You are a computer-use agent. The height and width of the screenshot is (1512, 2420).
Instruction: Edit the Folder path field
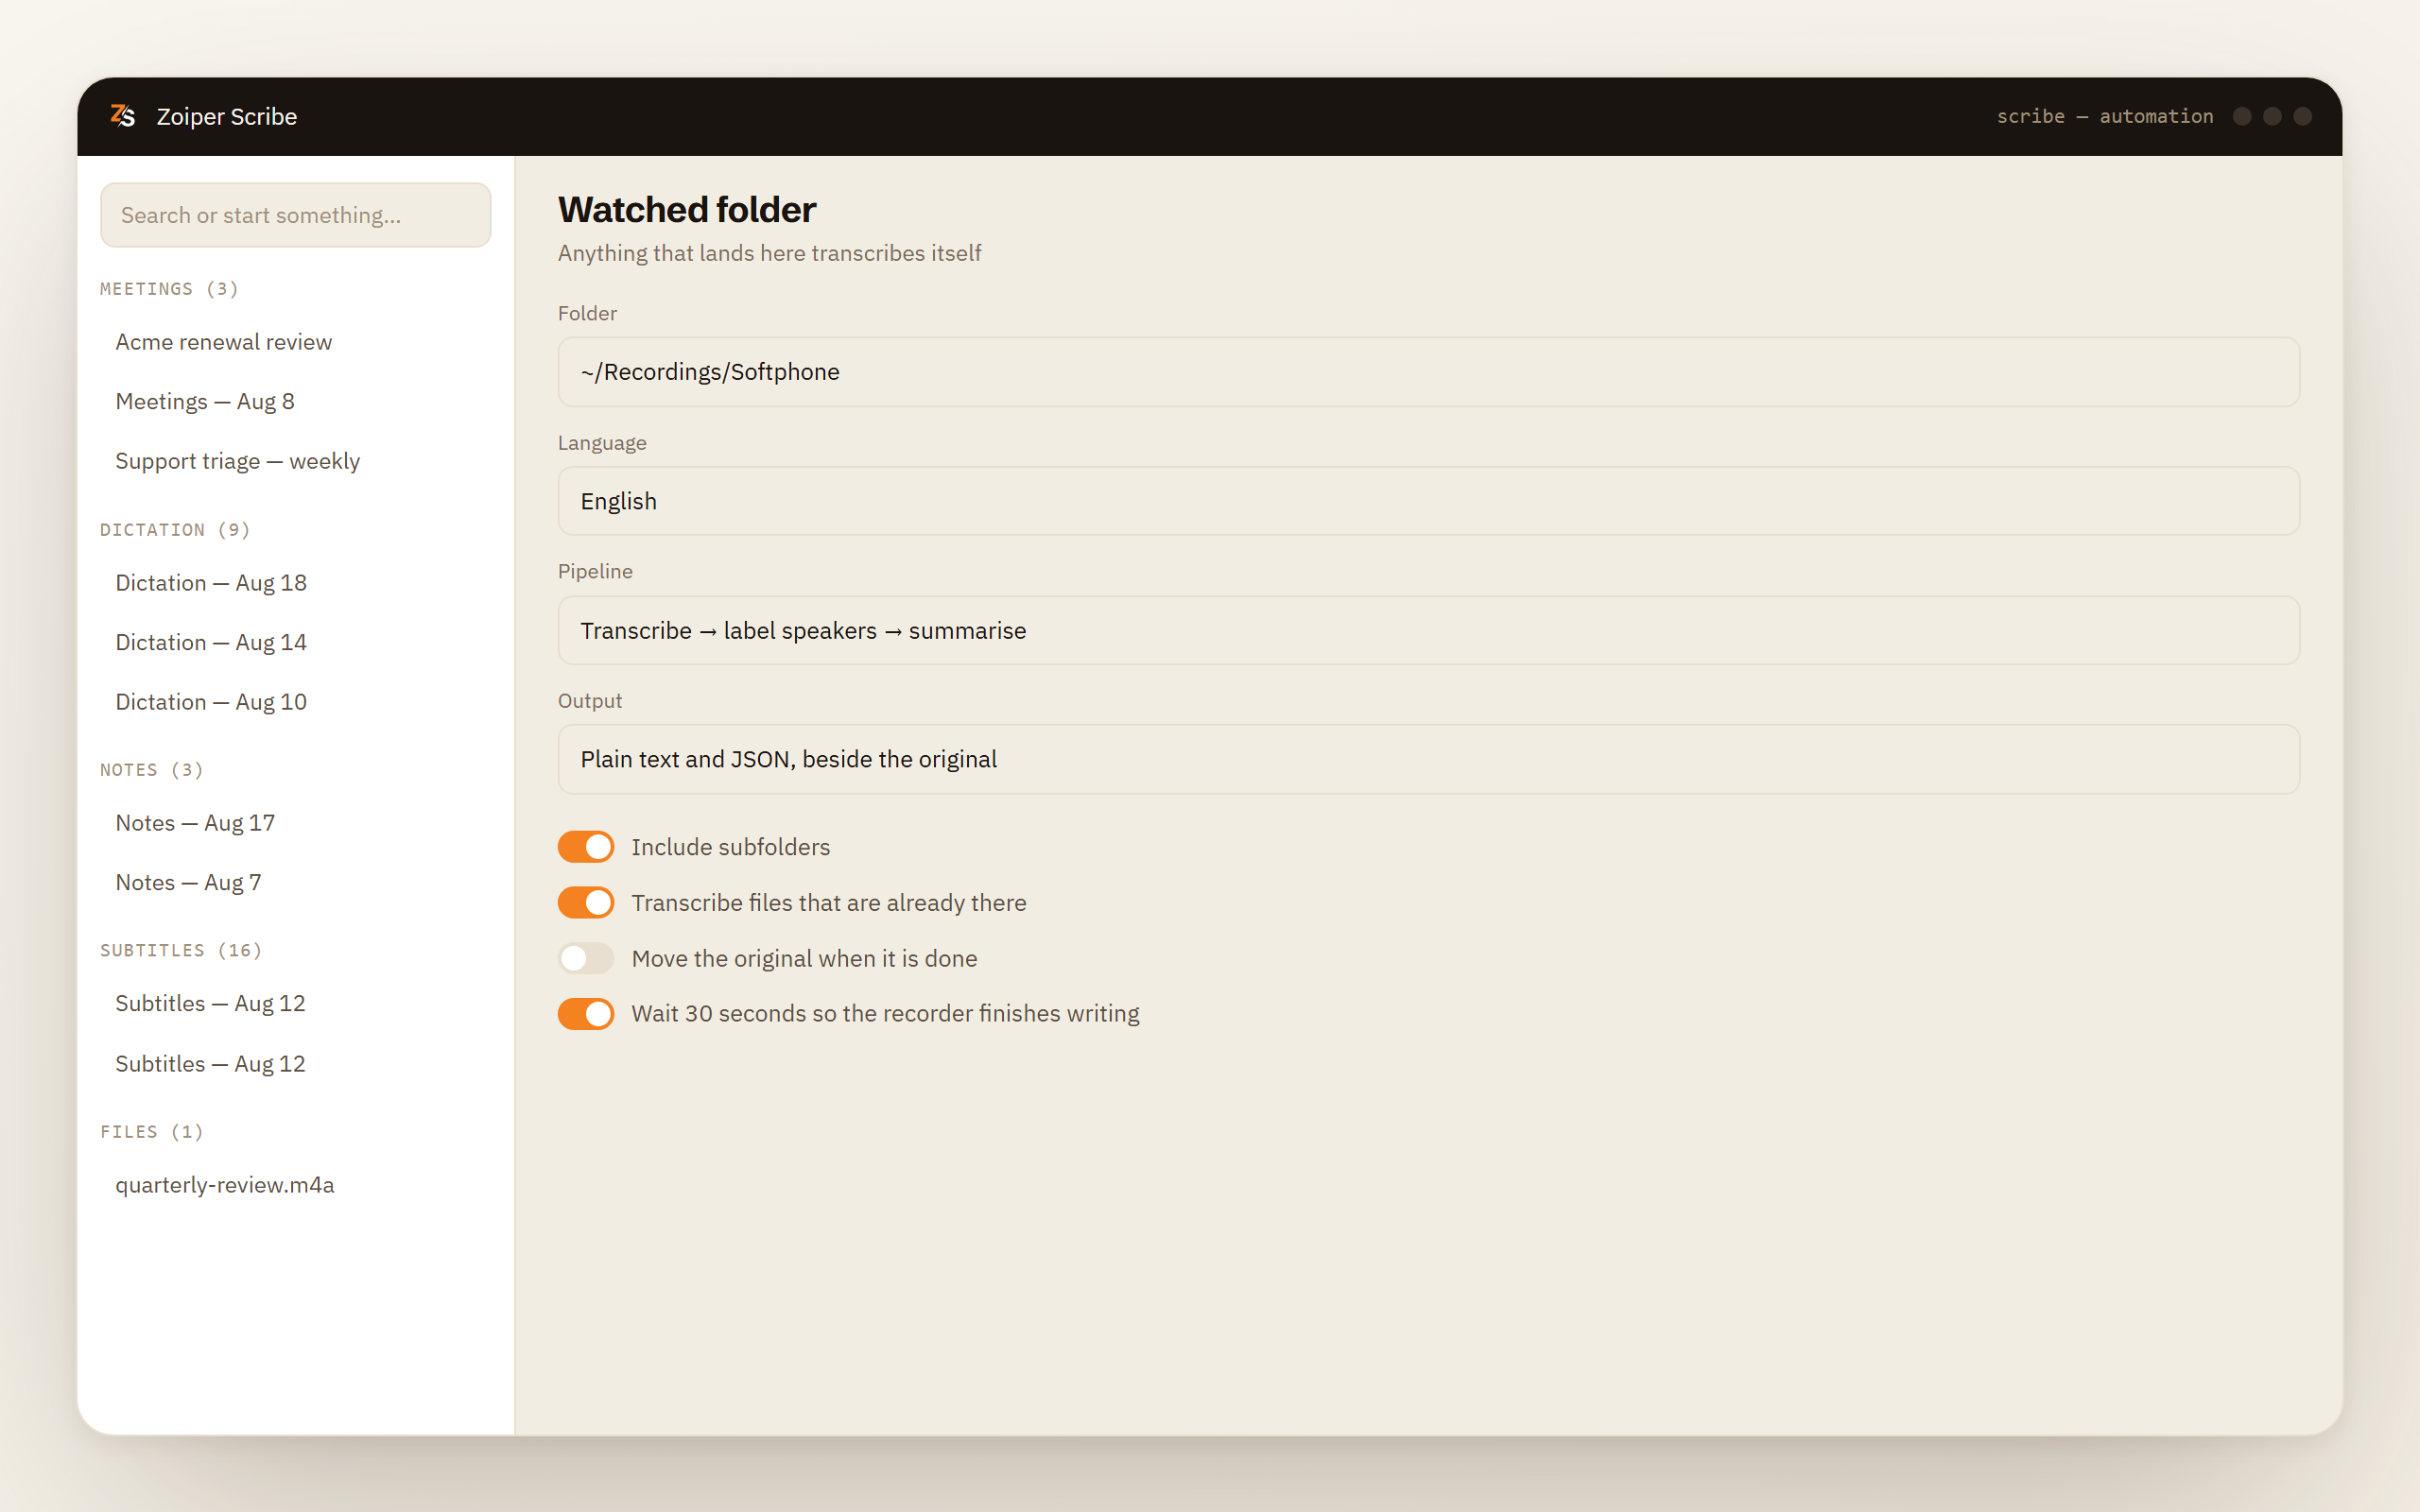click(x=1428, y=372)
